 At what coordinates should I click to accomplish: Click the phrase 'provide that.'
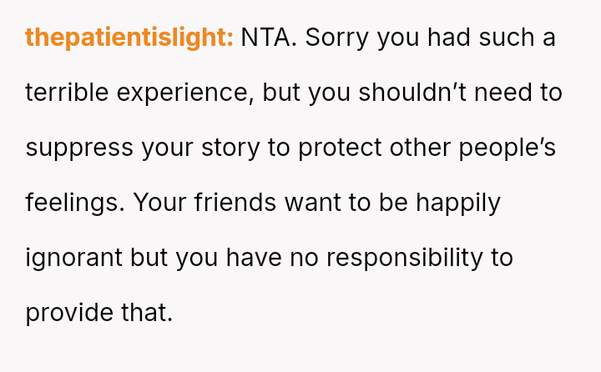(x=98, y=313)
